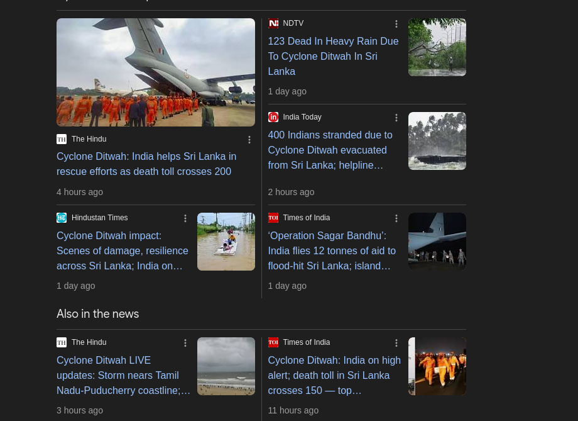The image size is (578, 421).
Task: Click the palm trees storm waves thumbnail
Action: click(437, 141)
